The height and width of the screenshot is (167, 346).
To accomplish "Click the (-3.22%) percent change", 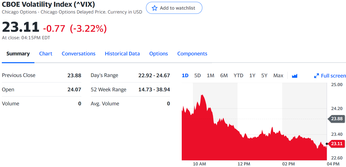I will [88, 28].
